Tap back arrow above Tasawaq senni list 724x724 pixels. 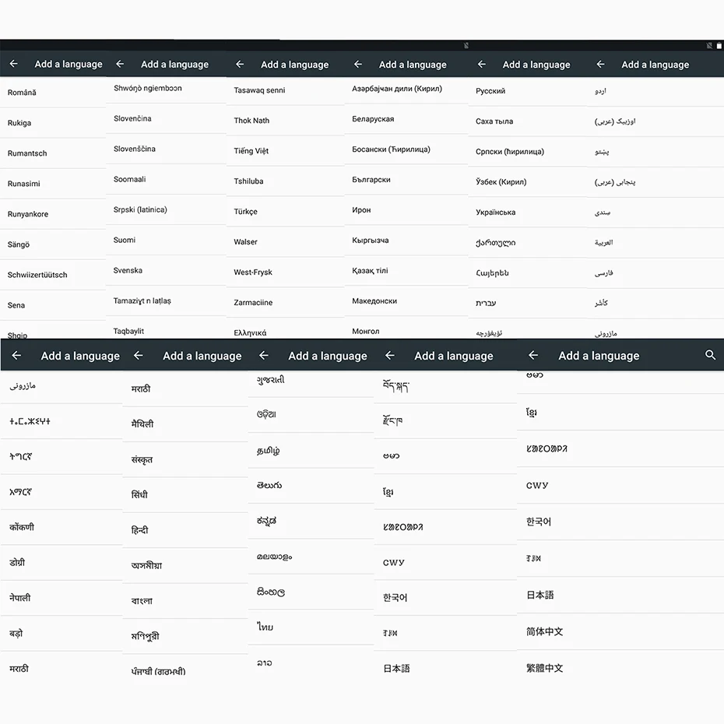(240, 64)
